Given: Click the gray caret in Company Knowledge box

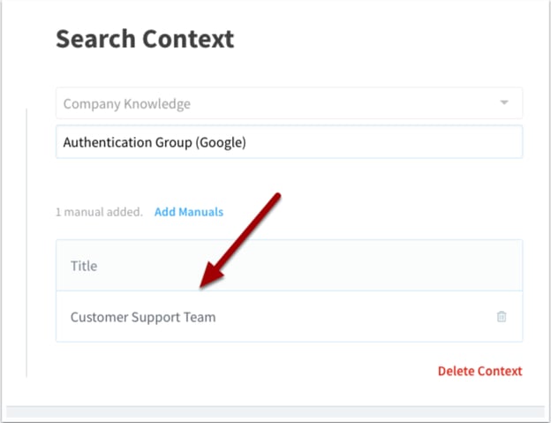Looking at the screenshot, I should [504, 102].
